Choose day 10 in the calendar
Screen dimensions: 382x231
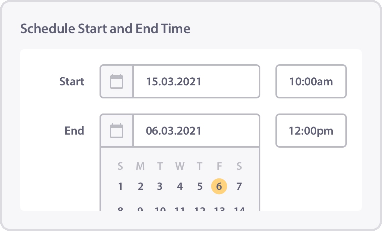pyautogui.click(x=160, y=209)
